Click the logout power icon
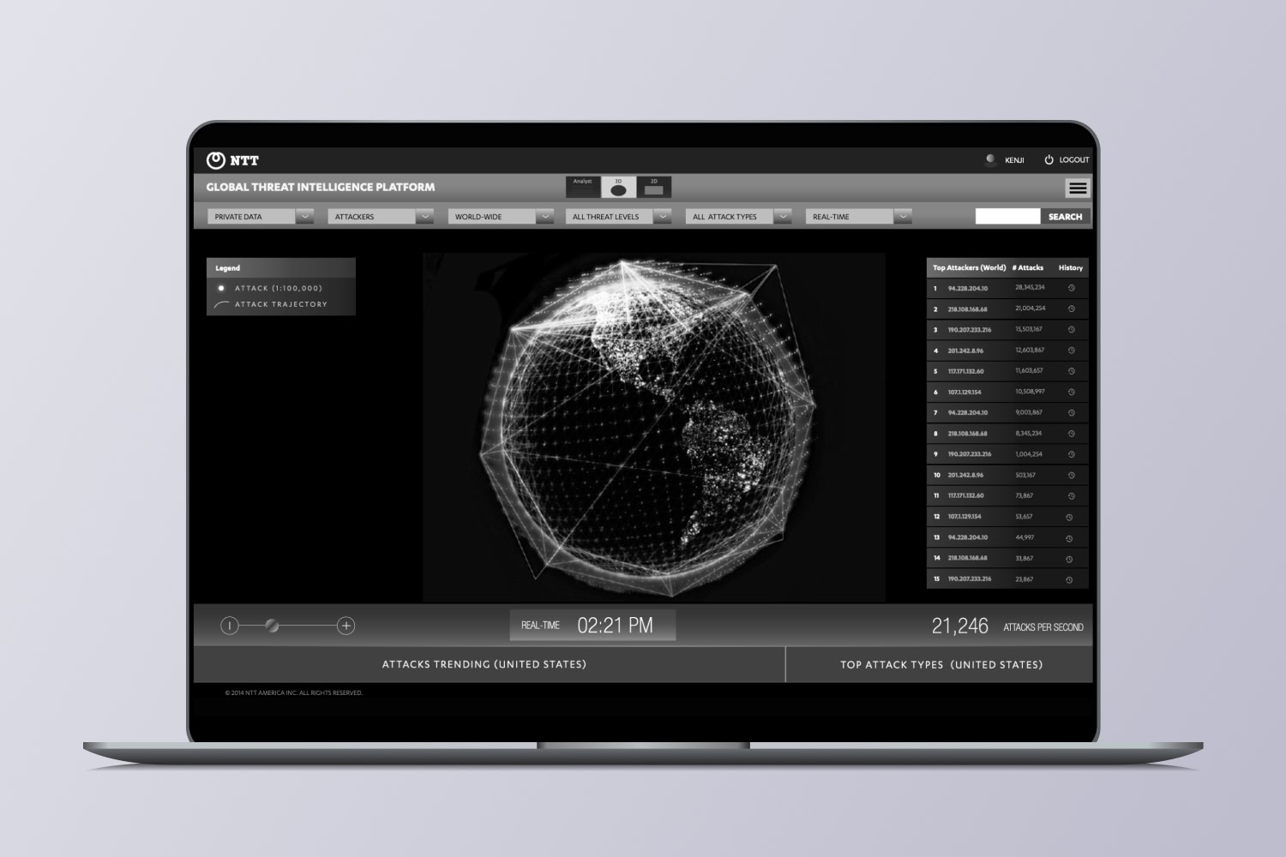Image resolution: width=1286 pixels, height=857 pixels. point(1049,160)
